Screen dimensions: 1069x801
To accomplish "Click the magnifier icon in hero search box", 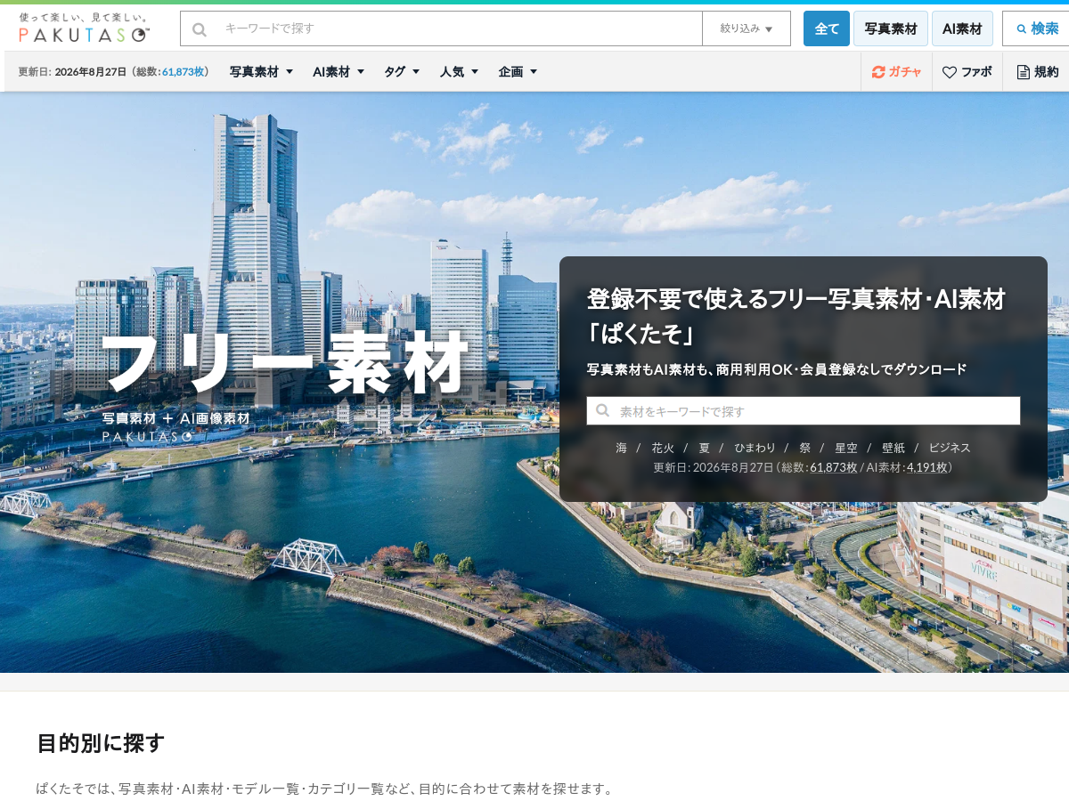I will [x=603, y=410].
